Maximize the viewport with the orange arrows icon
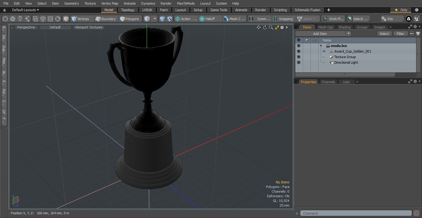The height and width of the screenshot is (218, 422). [277, 28]
